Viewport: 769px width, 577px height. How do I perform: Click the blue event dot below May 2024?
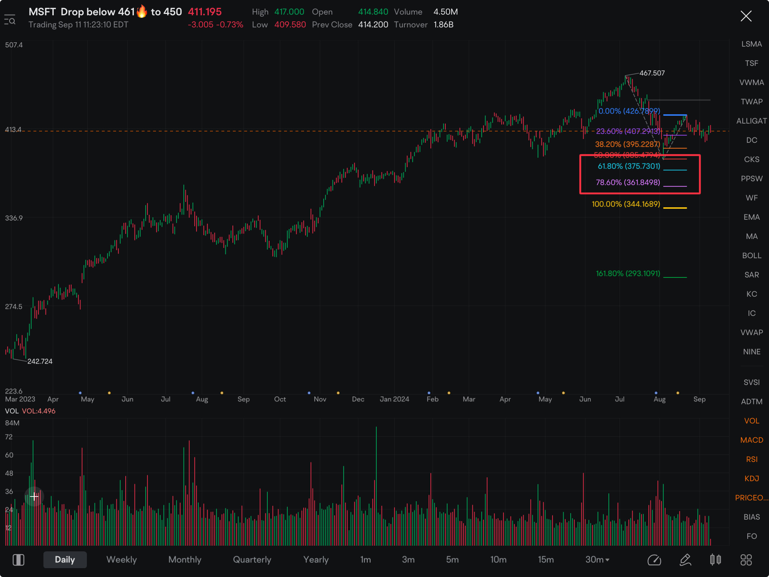coord(538,393)
